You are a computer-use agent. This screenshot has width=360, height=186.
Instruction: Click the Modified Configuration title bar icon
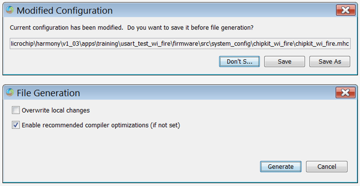click(x=10, y=10)
